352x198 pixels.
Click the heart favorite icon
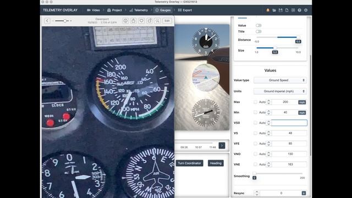pos(141,21)
